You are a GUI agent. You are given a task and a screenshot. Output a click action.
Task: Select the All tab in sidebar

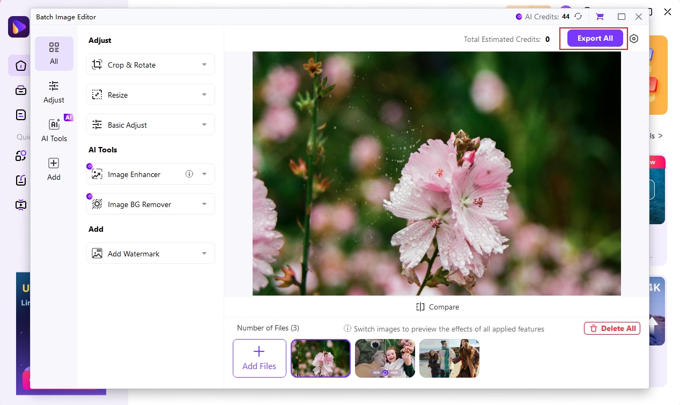[x=54, y=54]
